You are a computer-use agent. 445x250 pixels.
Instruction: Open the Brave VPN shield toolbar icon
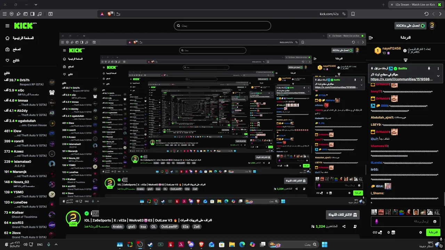(x=11, y=14)
